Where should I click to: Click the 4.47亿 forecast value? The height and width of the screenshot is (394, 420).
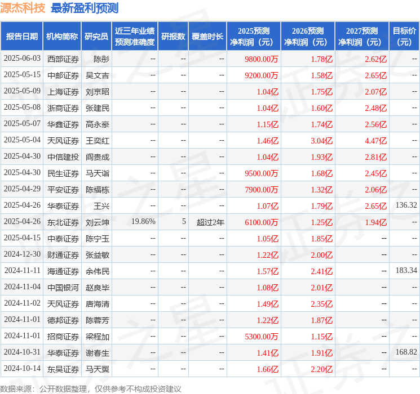pos(375,141)
